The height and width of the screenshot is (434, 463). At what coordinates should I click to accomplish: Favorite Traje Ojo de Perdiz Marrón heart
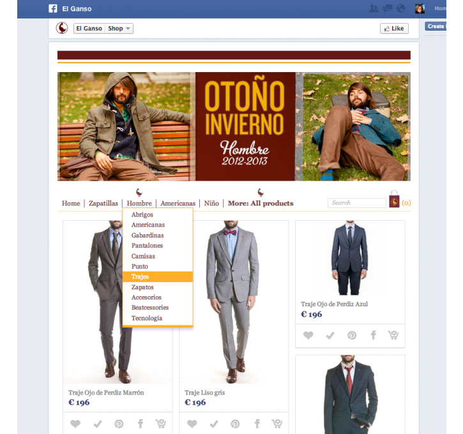pos(75,424)
